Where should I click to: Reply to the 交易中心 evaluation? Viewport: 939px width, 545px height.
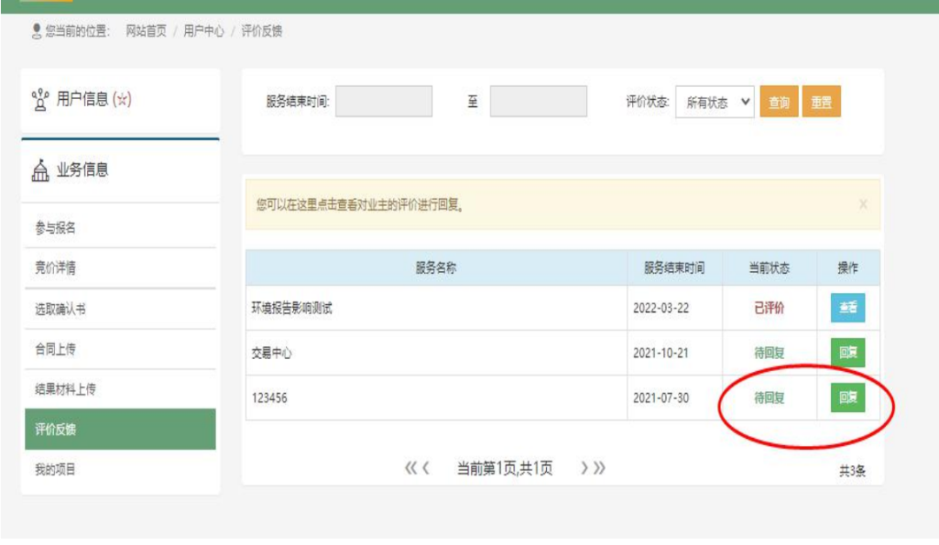pos(848,352)
